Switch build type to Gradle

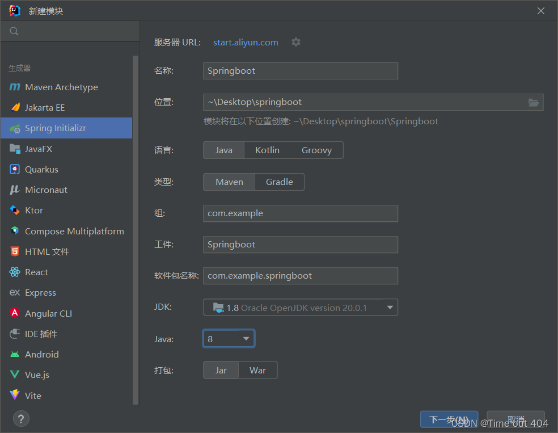[279, 182]
